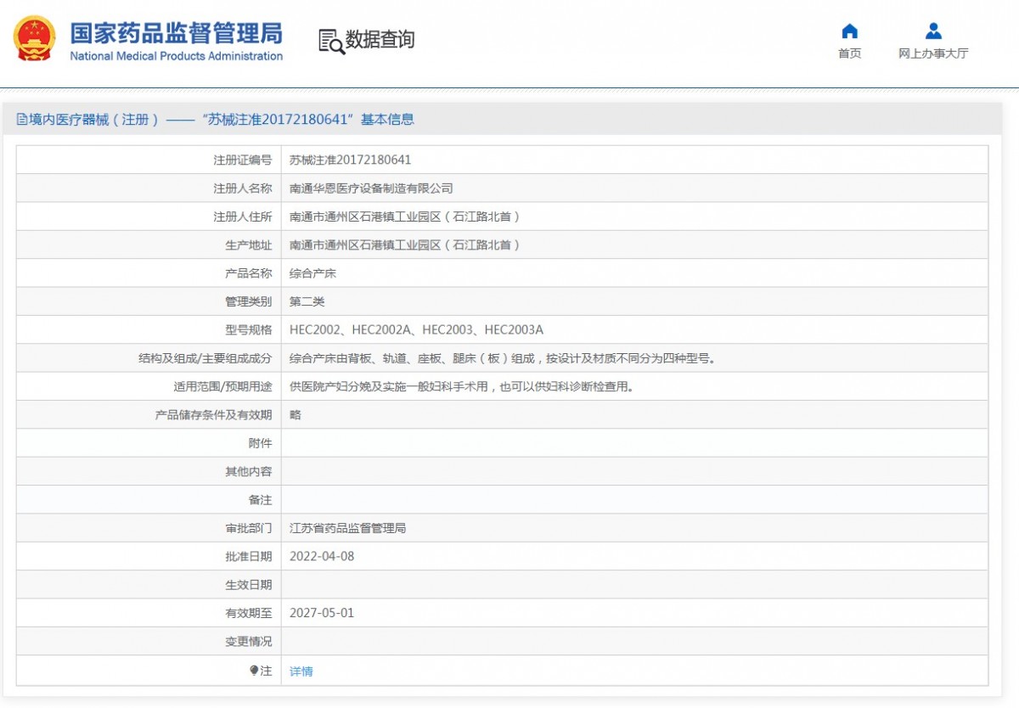Open the 网上办事大厅 navigation label
Screen dimensions: 1019x708
pos(933,53)
